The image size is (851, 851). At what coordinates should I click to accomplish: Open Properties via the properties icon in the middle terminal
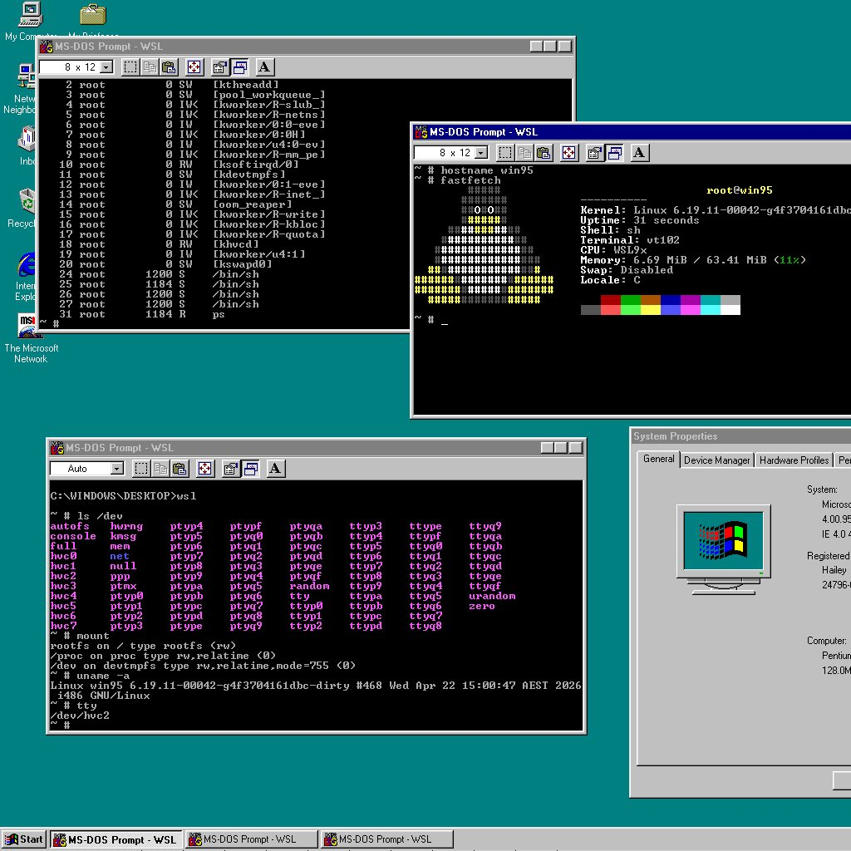(x=593, y=152)
